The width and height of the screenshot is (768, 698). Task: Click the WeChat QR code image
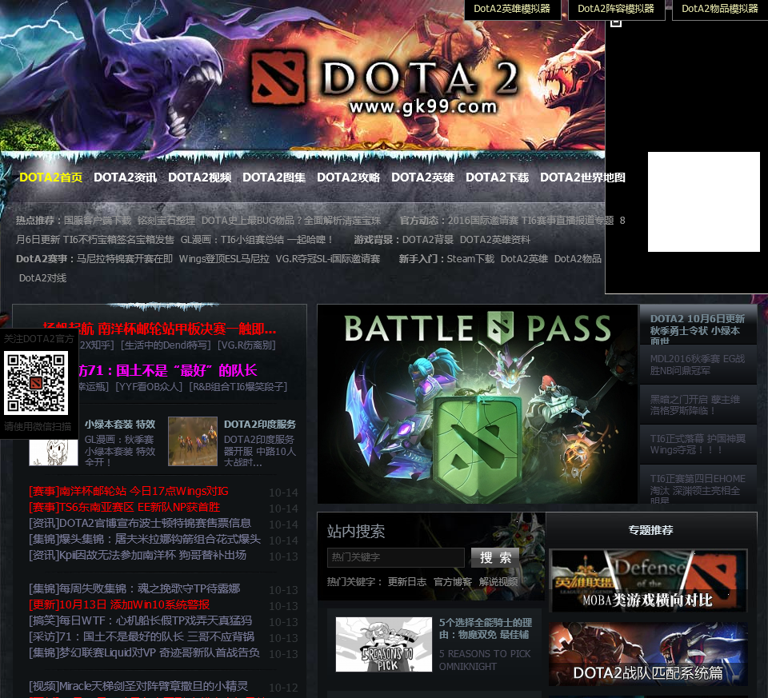click(36, 384)
